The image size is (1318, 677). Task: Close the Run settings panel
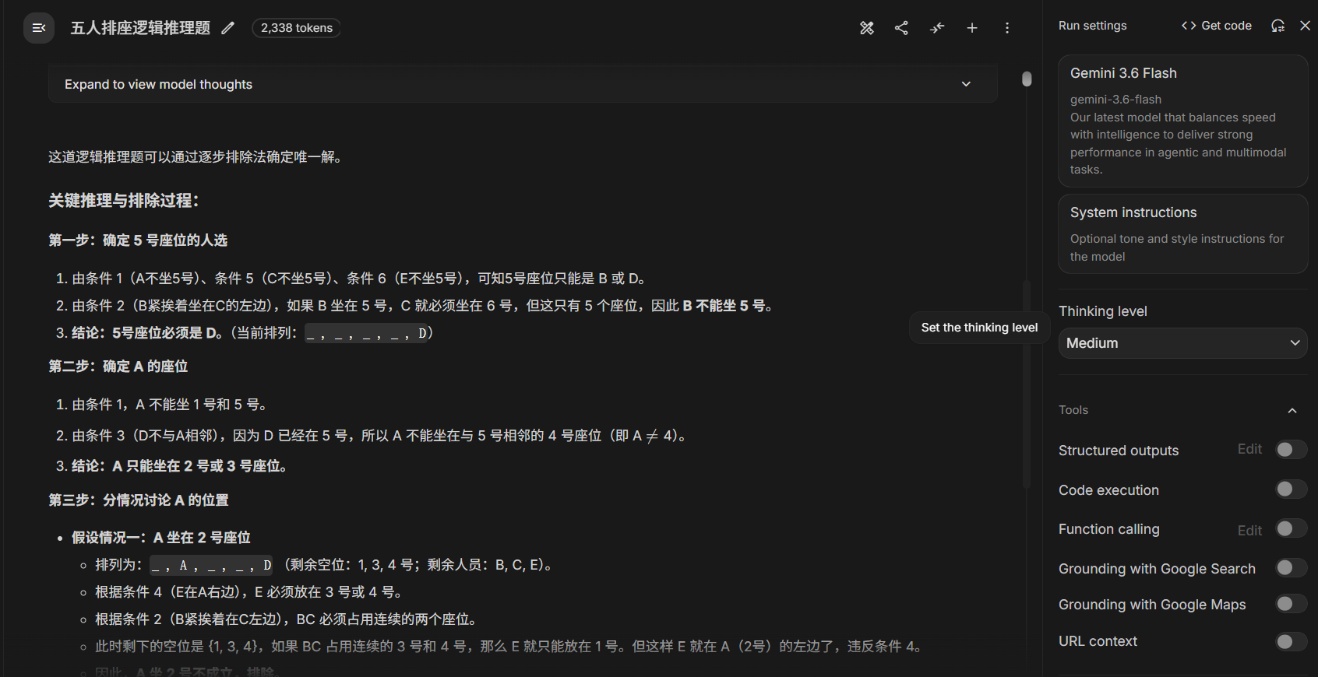(1305, 26)
